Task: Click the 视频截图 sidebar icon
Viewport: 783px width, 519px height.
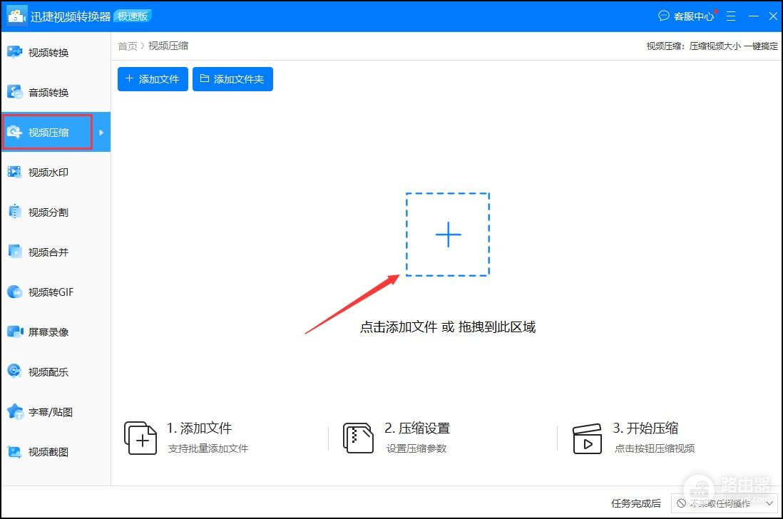Action: (14, 452)
